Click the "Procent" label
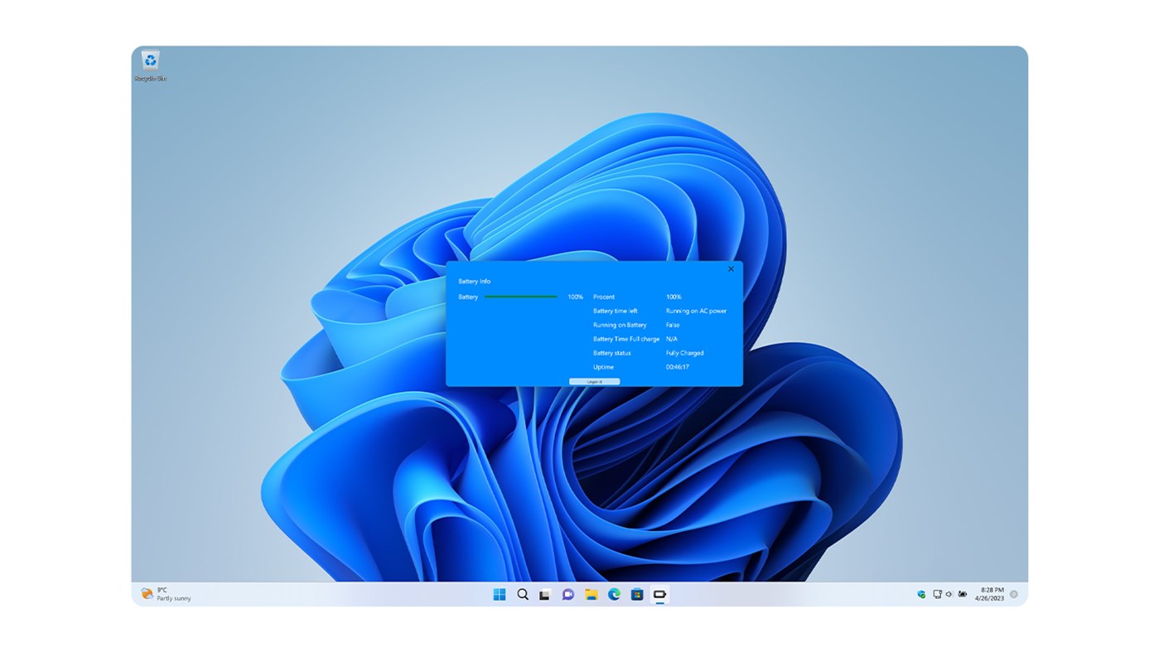Viewport: 1159px width, 652px height. 604,297
